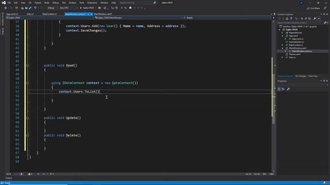The height and width of the screenshot is (185, 330).
Task: Open the Build menu
Action: pos(47,3)
